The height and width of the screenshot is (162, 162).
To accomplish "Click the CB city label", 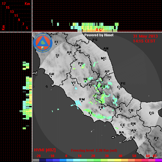I will (131, 110).
